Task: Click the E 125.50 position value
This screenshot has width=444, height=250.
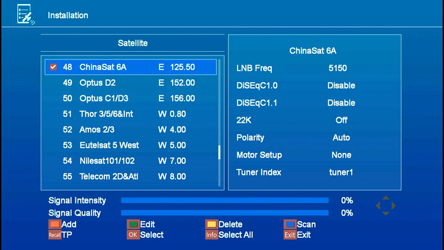Action: (x=177, y=67)
